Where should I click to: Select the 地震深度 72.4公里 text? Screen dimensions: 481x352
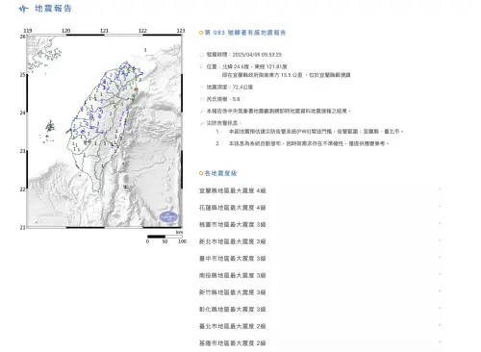point(230,87)
